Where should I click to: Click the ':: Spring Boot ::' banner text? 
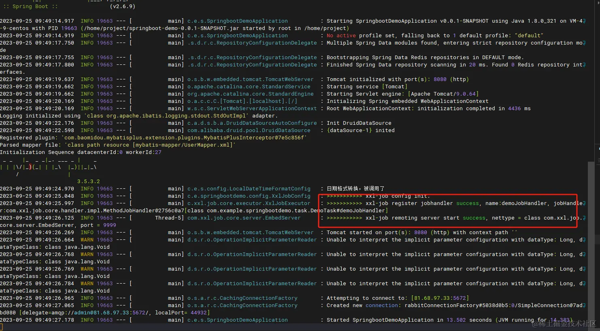pos(30,6)
